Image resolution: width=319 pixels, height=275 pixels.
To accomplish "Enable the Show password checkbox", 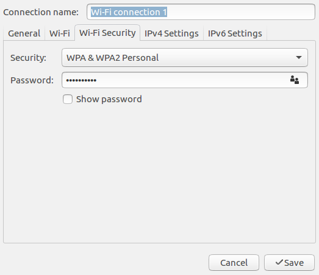I will pyautogui.click(x=68, y=99).
